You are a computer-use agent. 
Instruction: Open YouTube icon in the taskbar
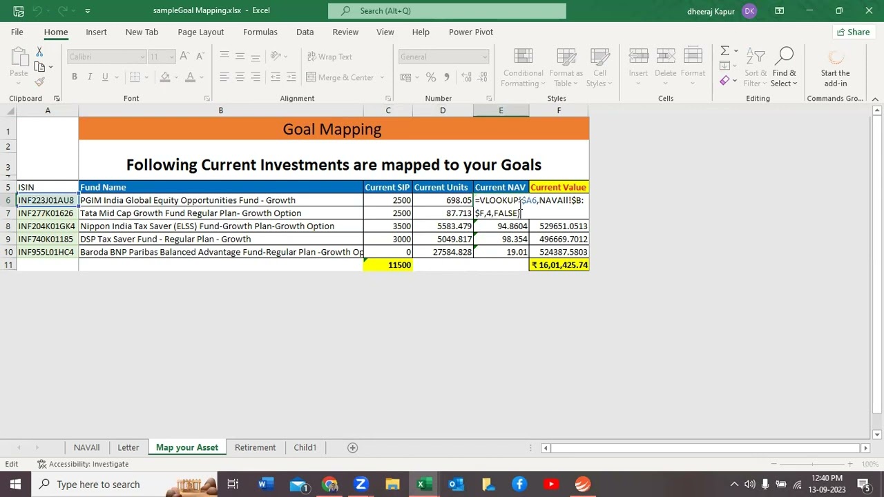pos(550,484)
